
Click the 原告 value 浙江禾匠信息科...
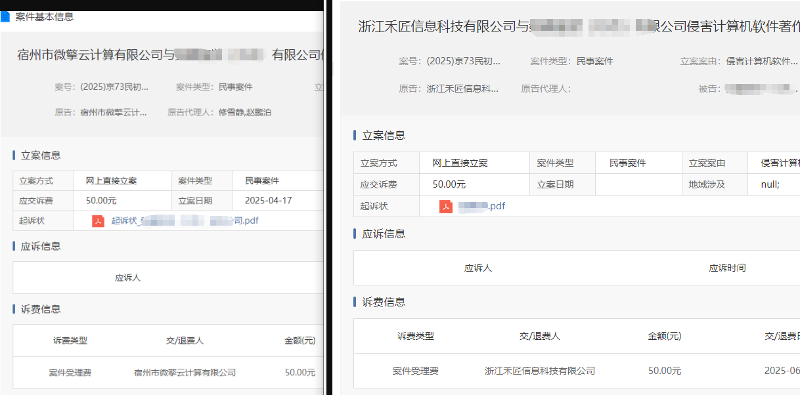462,89
